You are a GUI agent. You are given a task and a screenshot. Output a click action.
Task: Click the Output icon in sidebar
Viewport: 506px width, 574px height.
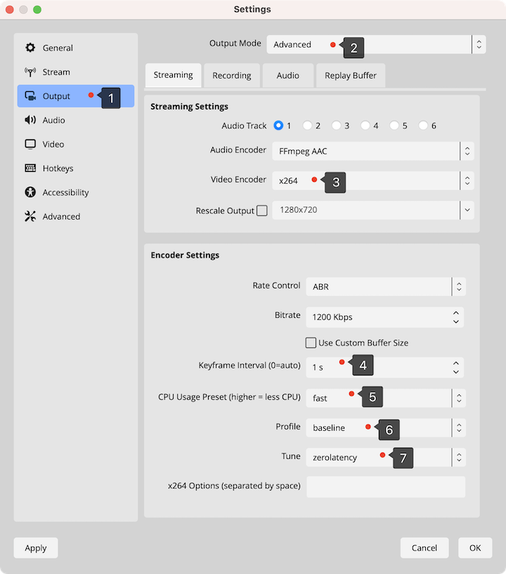point(30,96)
